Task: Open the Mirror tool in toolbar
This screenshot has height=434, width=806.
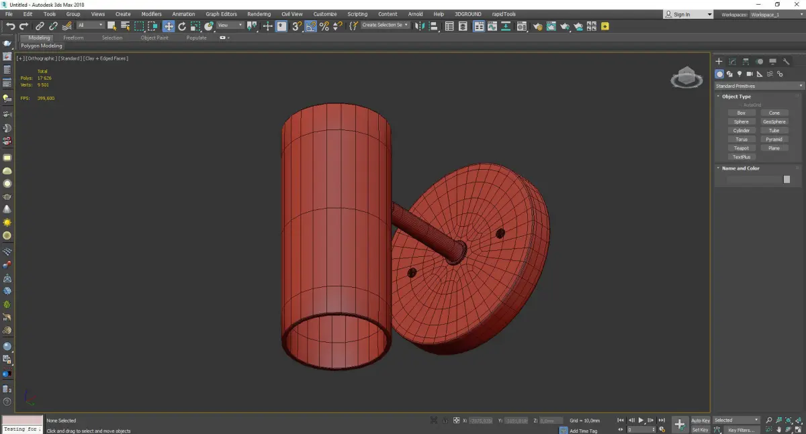Action: point(419,26)
